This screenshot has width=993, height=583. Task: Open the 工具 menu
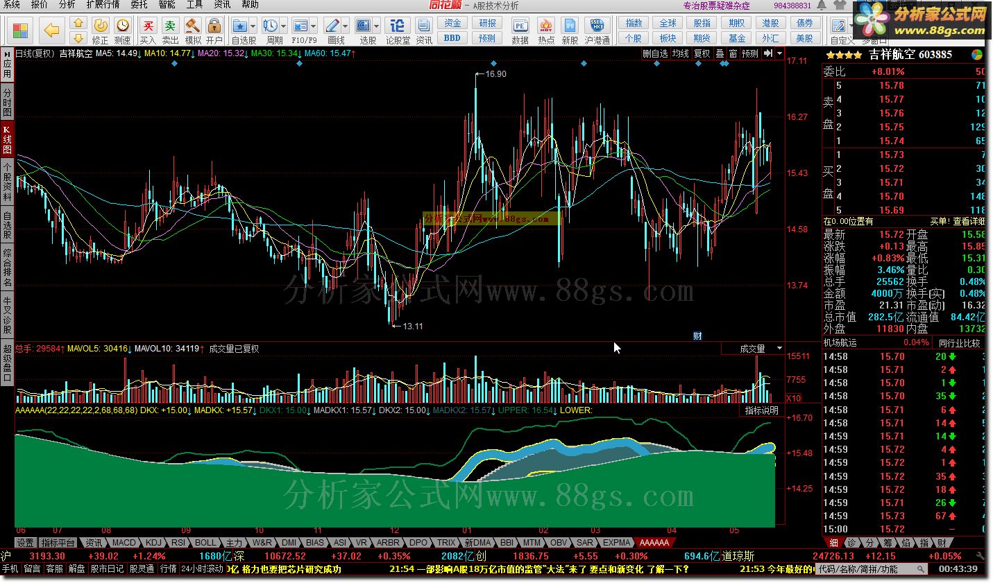(194, 5)
